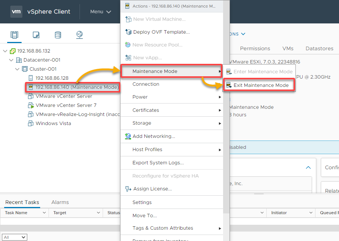Open the Datastores tab
The height and width of the screenshot is (241, 339).
(319, 48)
